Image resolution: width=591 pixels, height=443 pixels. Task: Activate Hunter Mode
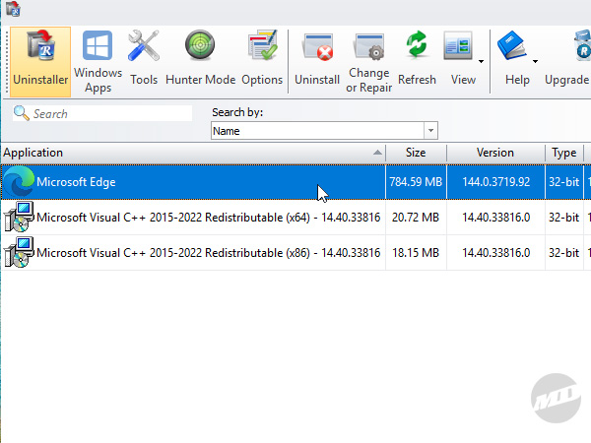tap(200, 59)
